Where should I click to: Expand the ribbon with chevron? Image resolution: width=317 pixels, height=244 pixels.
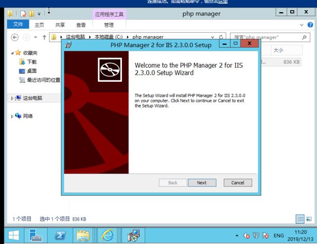[301, 25]
